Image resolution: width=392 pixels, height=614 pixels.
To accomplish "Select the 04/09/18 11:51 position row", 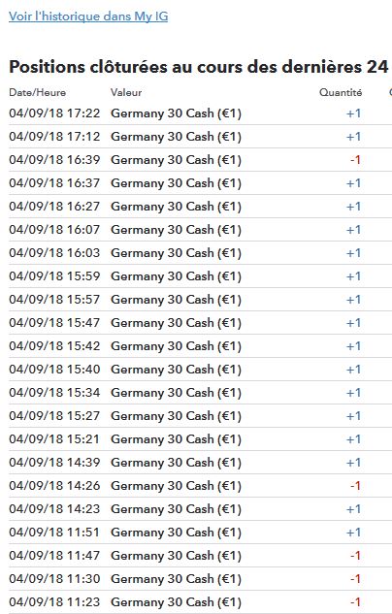I will pos(200,533).
